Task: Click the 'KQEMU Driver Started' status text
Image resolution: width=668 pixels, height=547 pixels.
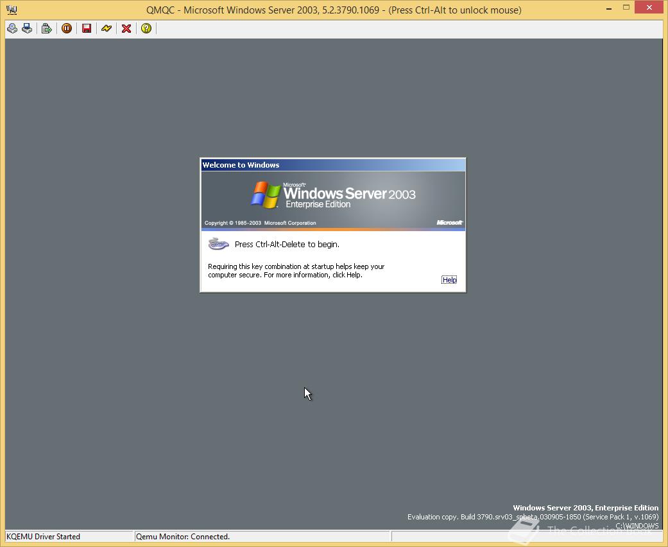Action: pos(43,536)
